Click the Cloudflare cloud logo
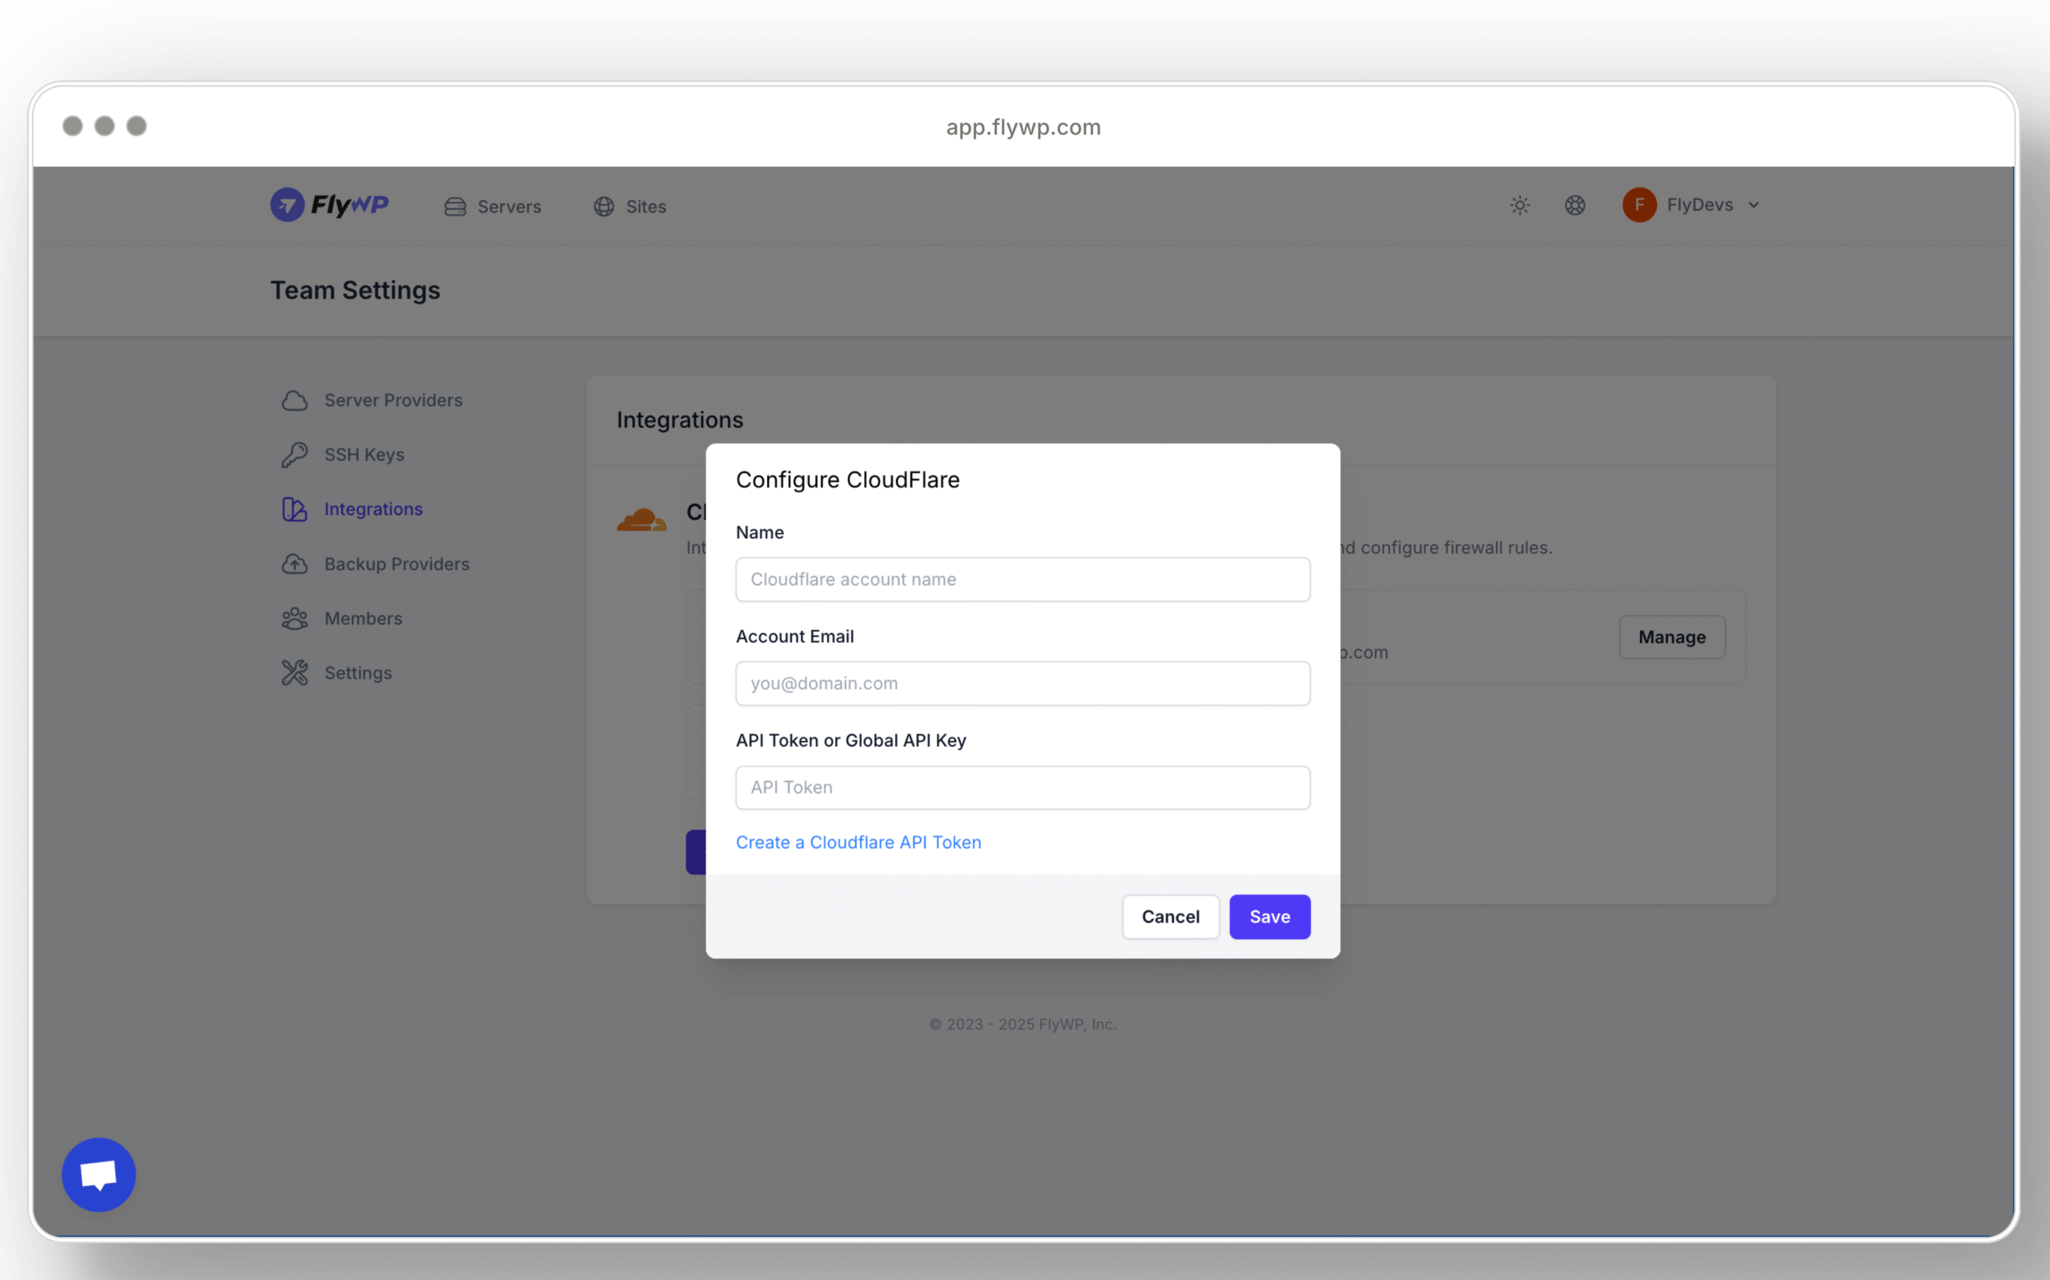This screenshot has width=2050, height=1280. [642, 520]
